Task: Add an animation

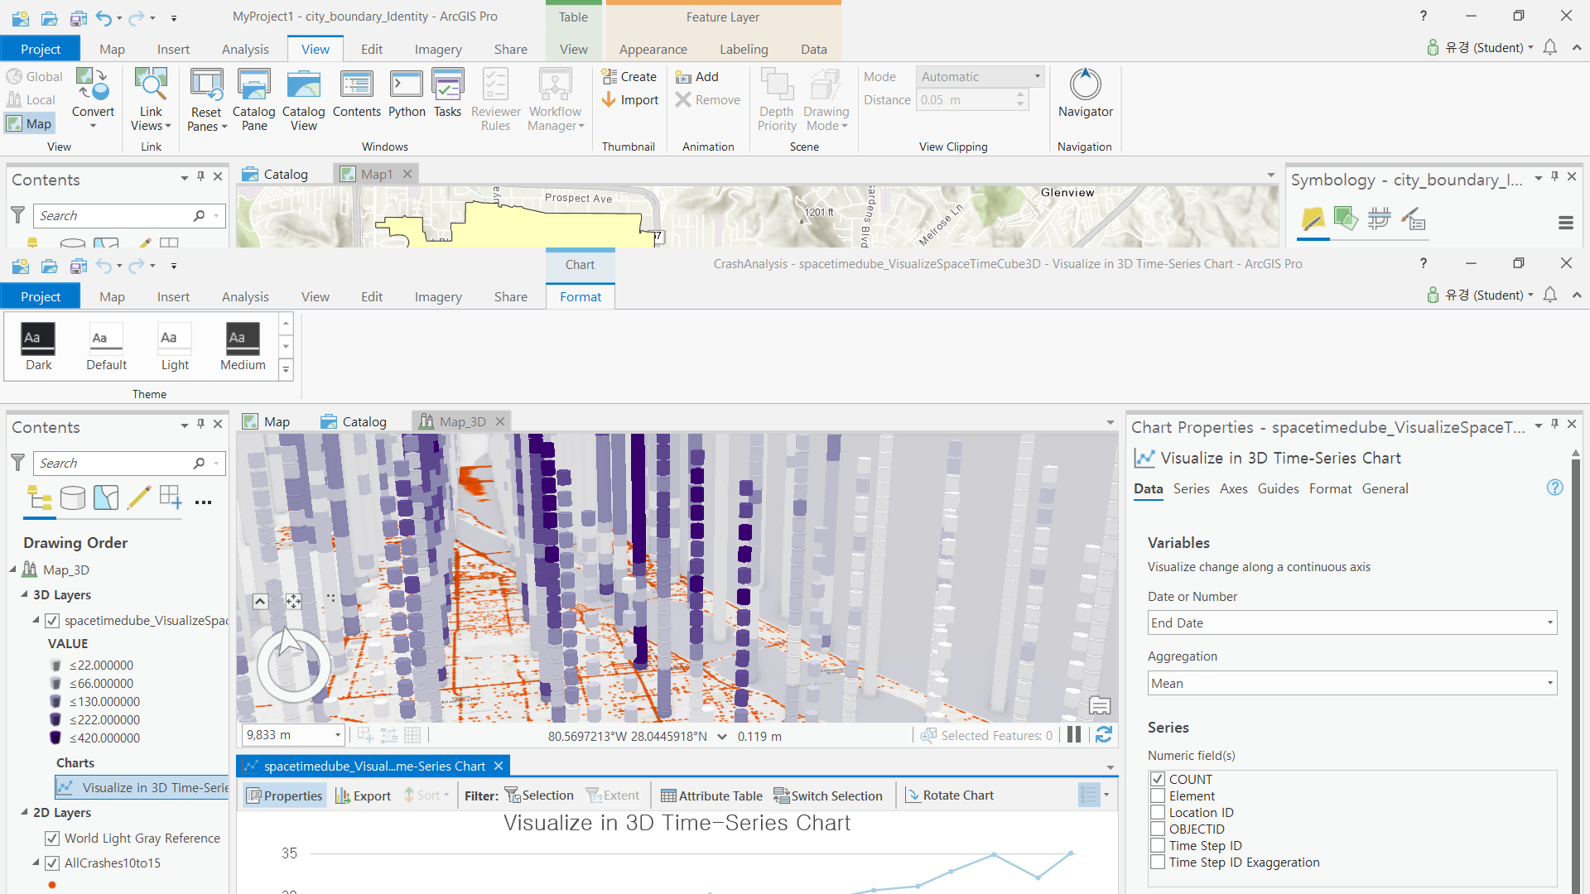Action: tap(697, 76)
